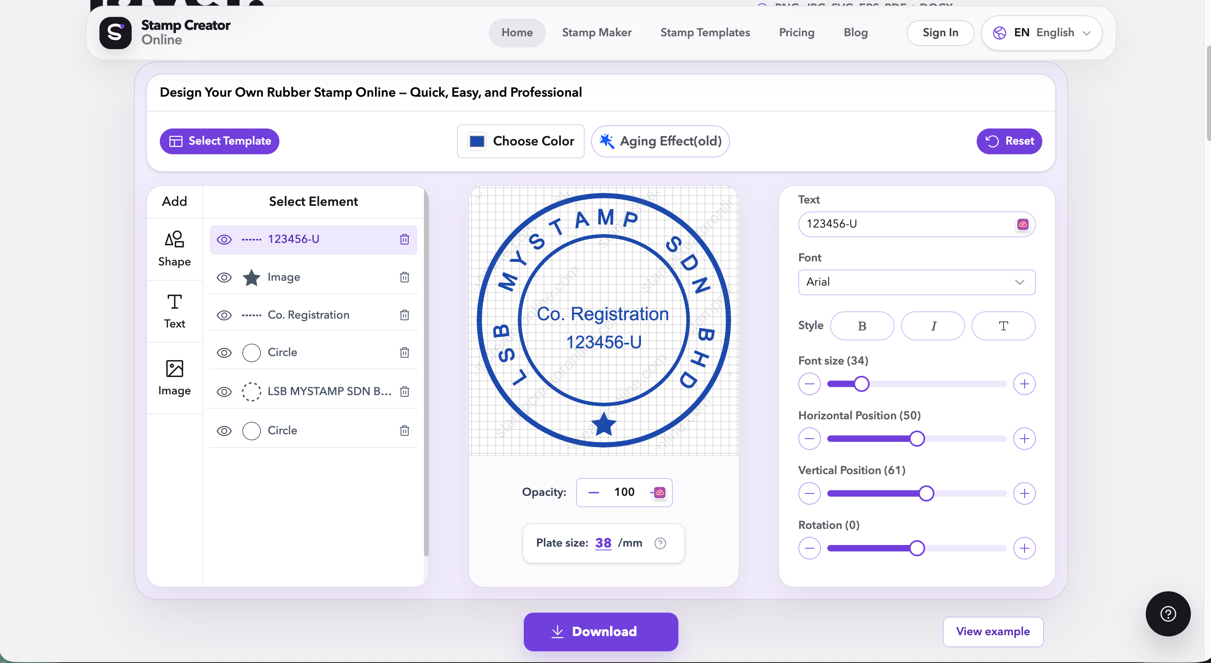Open Blog nav item

point(855,33)
